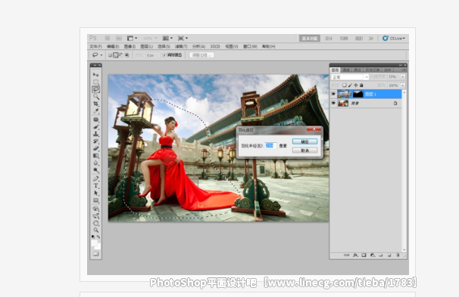Select the Crop tool
The image size is (459, 297).
(95, 104)
